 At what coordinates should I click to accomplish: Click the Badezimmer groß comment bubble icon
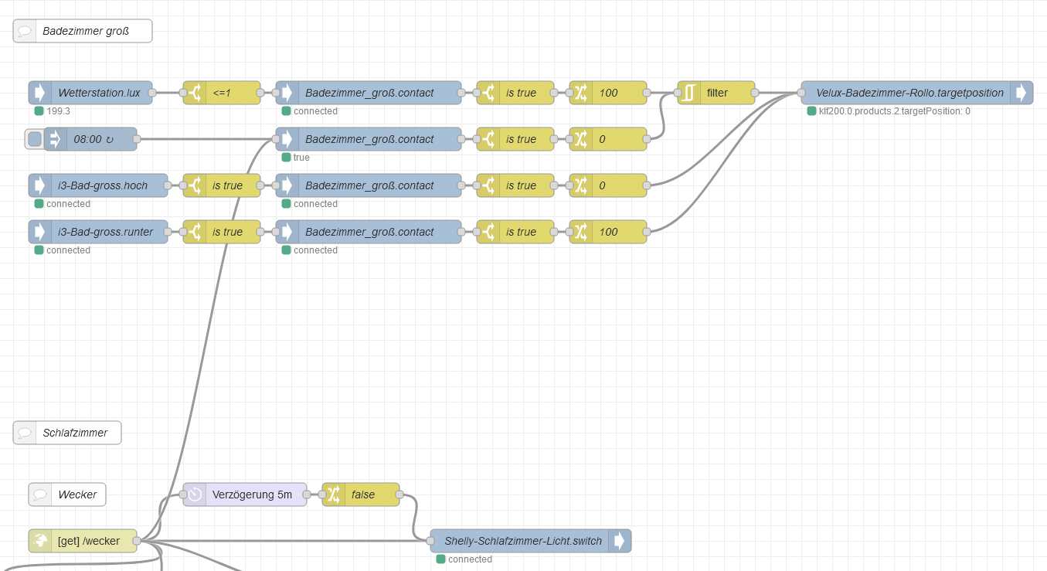pos(25,31)
